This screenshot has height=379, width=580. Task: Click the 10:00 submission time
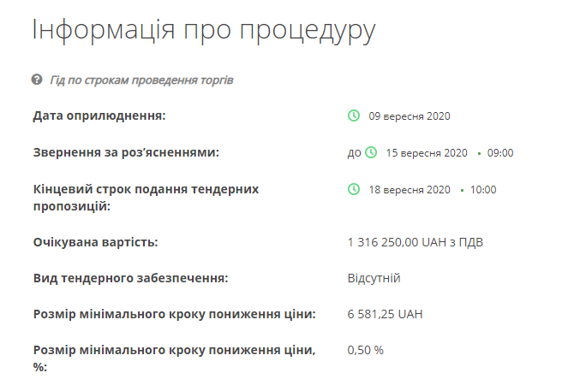tap(483, 190)
